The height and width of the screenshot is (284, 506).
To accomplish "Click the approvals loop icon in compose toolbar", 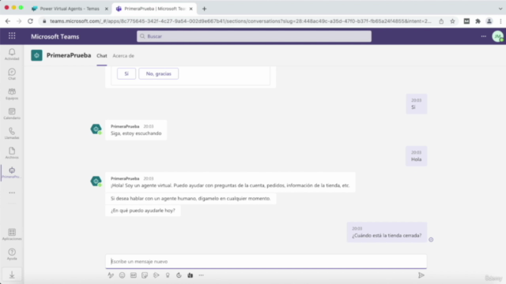I will pos(179,275).
